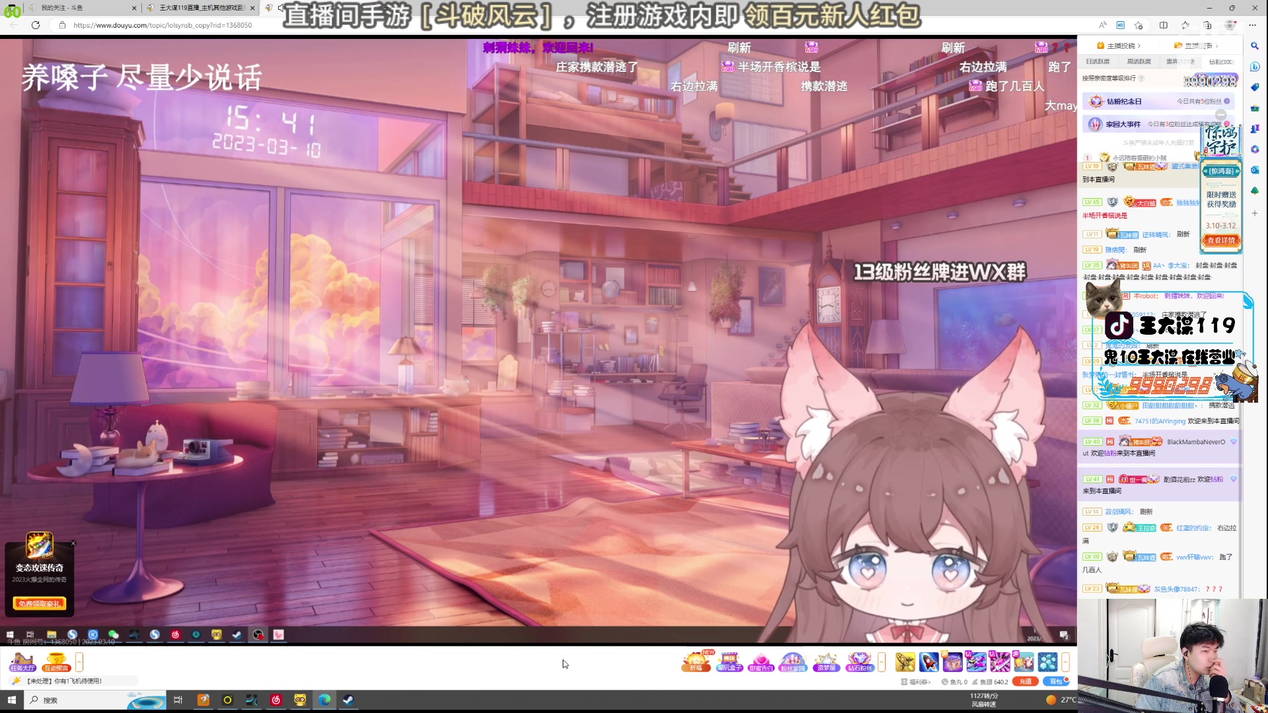Screen dimensions: 1268x713
Task: Add page to favorites star icon
Action: (x=1139, y=25)
